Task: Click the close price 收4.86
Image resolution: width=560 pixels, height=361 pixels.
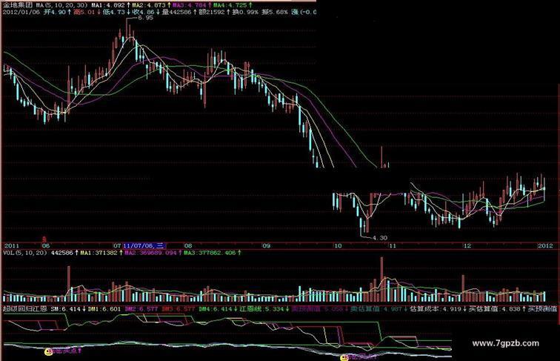Action: tap(143, 12)
